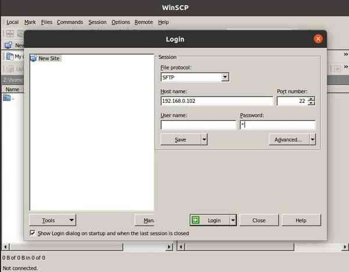Open the File protocol SFTP dropdown
349x272 pixels.
pos(225,77)
